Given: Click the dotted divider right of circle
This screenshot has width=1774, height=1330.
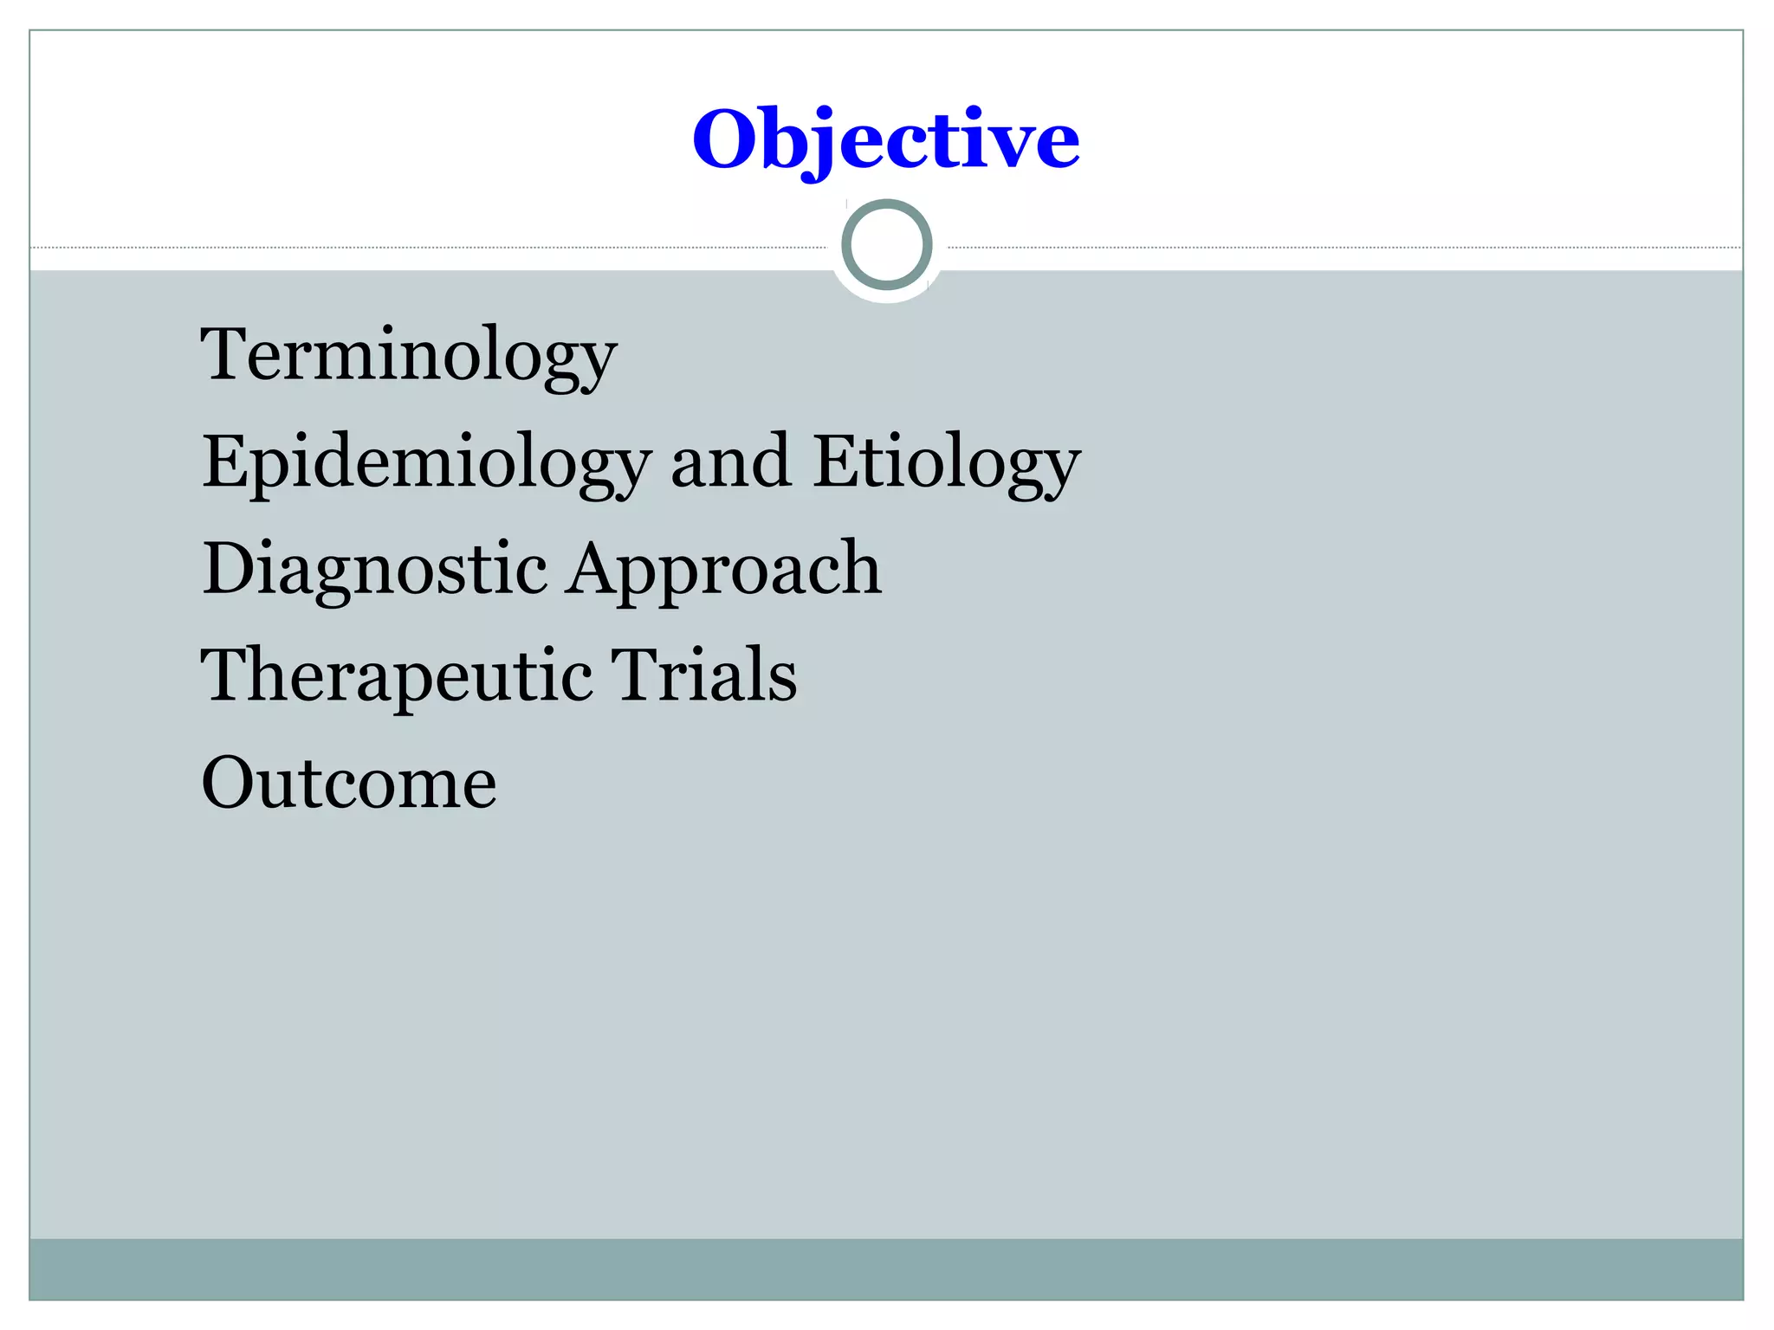Looking at the screenshot, I should [1344, 249].
